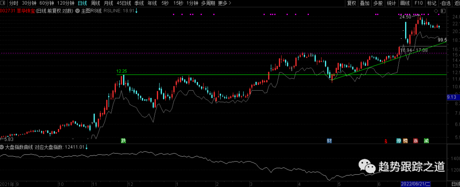Expand the 更多 periods dropdown
This screenshot has width=460, height=187.
pos(223,3)
